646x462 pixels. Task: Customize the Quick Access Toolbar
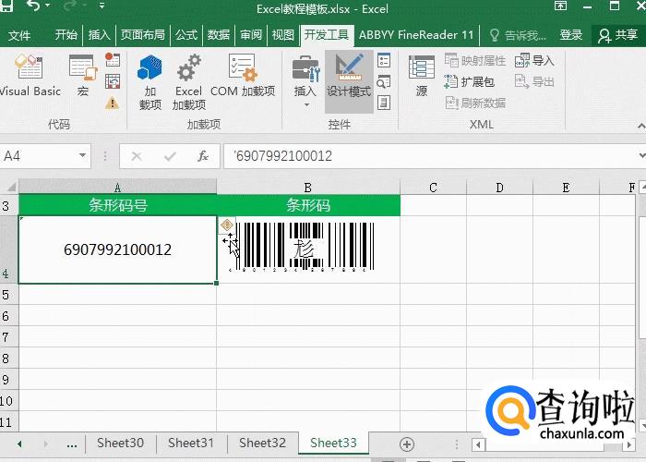pyautogui.click(x=102, y=6)
